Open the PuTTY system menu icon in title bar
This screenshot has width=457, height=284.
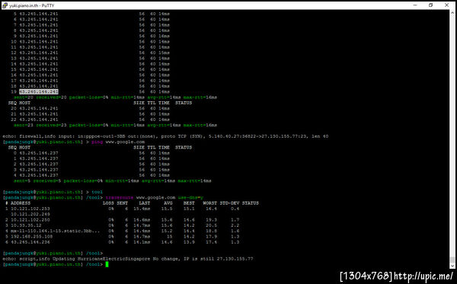tap(5, 5)
